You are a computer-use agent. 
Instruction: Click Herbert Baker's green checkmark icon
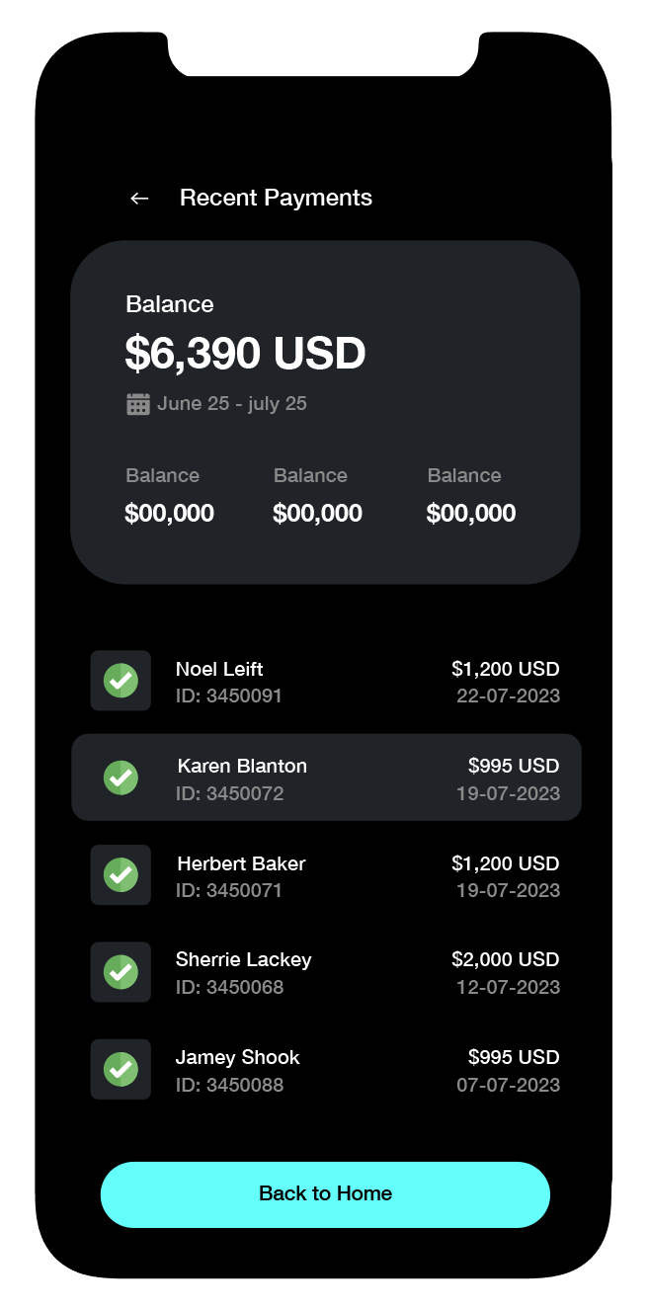(x=121, y=874)
